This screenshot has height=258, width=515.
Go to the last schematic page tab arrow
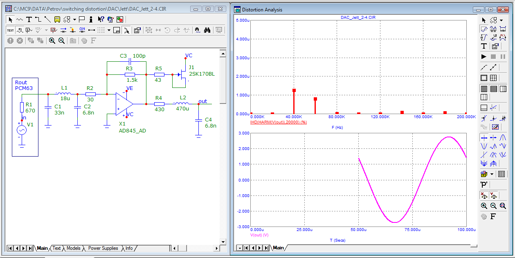pos(30,248)
